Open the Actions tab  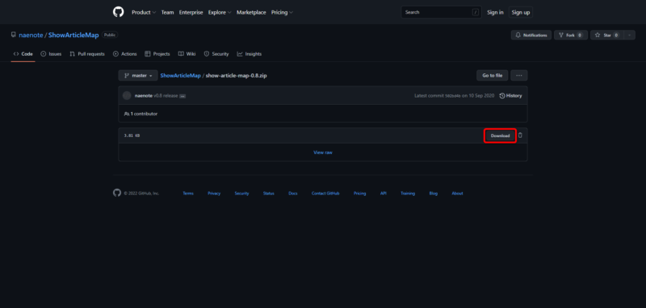click(125, 54)
